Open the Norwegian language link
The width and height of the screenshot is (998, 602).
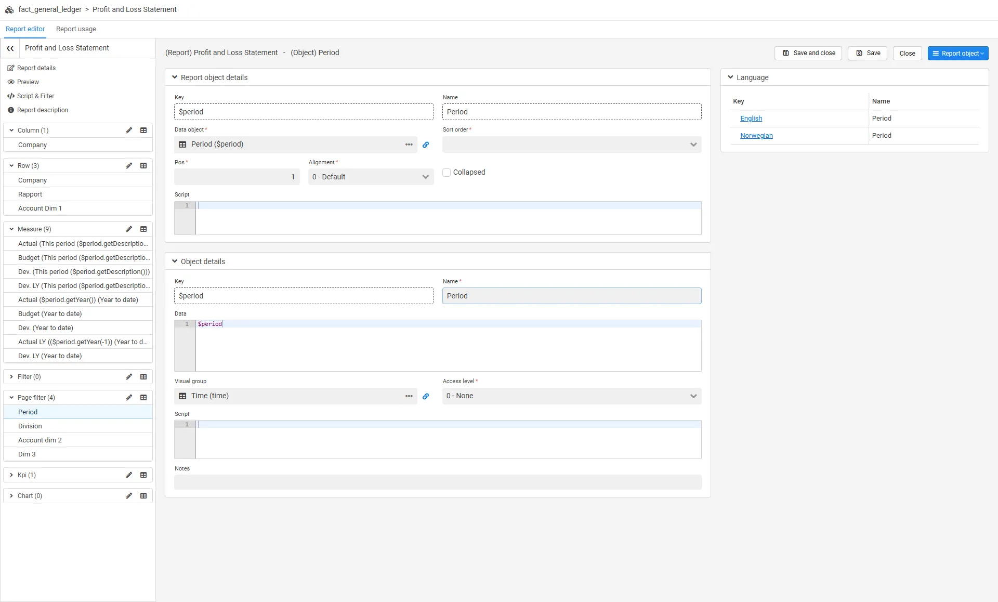[x=756, y=136]
